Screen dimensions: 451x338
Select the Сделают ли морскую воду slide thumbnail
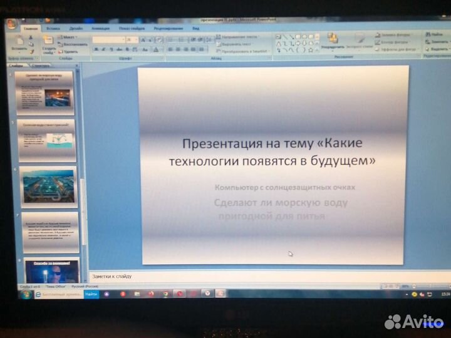click(44, 93)
